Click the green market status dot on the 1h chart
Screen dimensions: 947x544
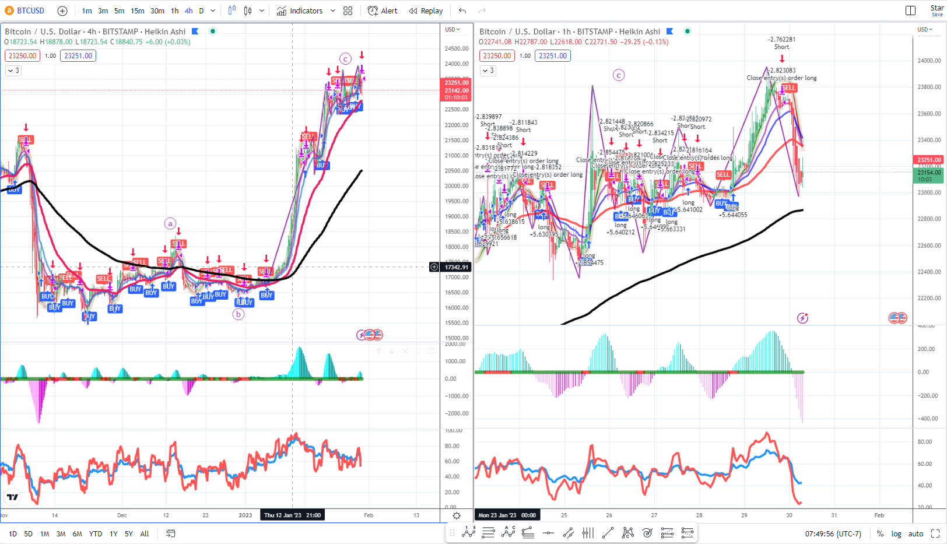point(688,31)
